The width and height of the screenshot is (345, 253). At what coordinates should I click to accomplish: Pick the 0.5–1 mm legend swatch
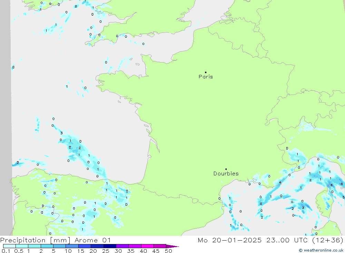point(22,246)
